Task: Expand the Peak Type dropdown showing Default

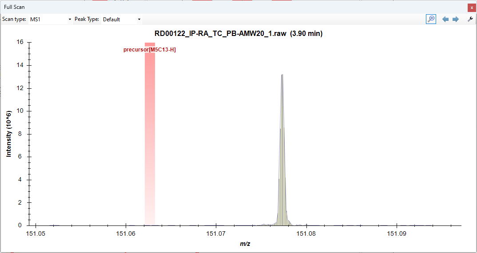Action: click(121, 20)
